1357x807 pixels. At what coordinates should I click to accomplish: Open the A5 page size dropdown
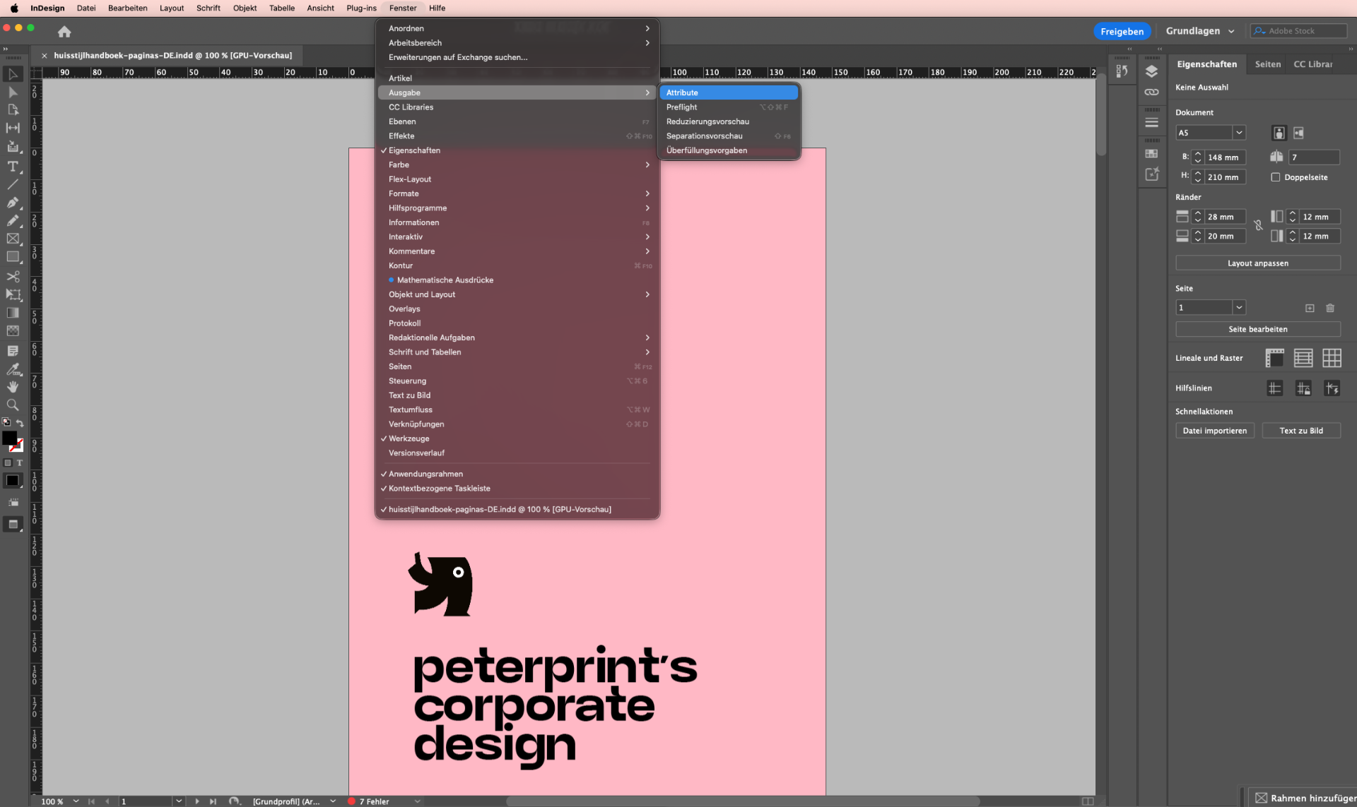click(x=1239, y=133)
